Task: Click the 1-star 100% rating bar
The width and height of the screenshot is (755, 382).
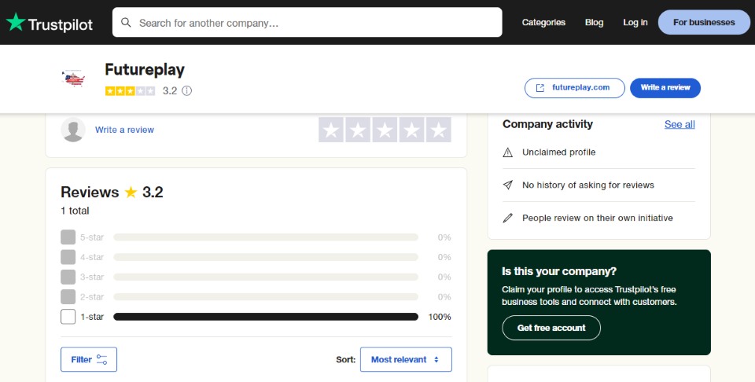Action: pos(266,317)
